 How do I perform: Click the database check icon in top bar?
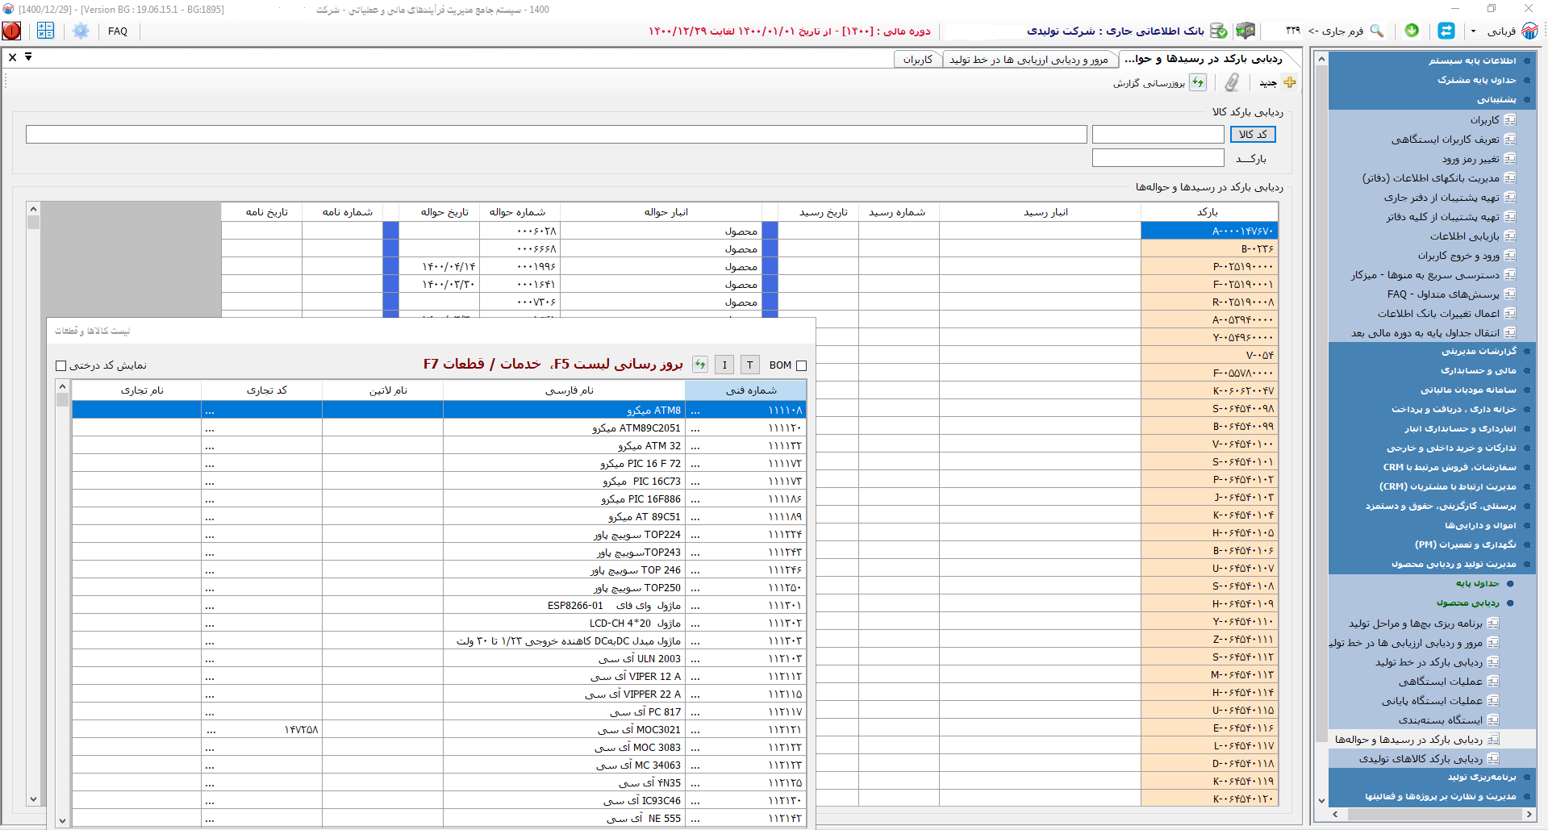[x=1219, y=31]
